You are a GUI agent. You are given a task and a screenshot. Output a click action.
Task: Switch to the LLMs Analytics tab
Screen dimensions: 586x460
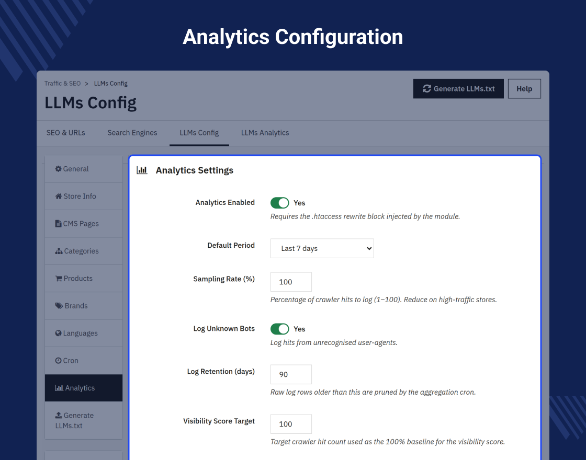[x=265, y=133]
